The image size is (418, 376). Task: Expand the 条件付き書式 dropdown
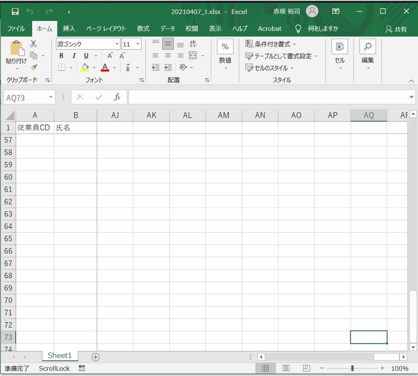(295, 44)
